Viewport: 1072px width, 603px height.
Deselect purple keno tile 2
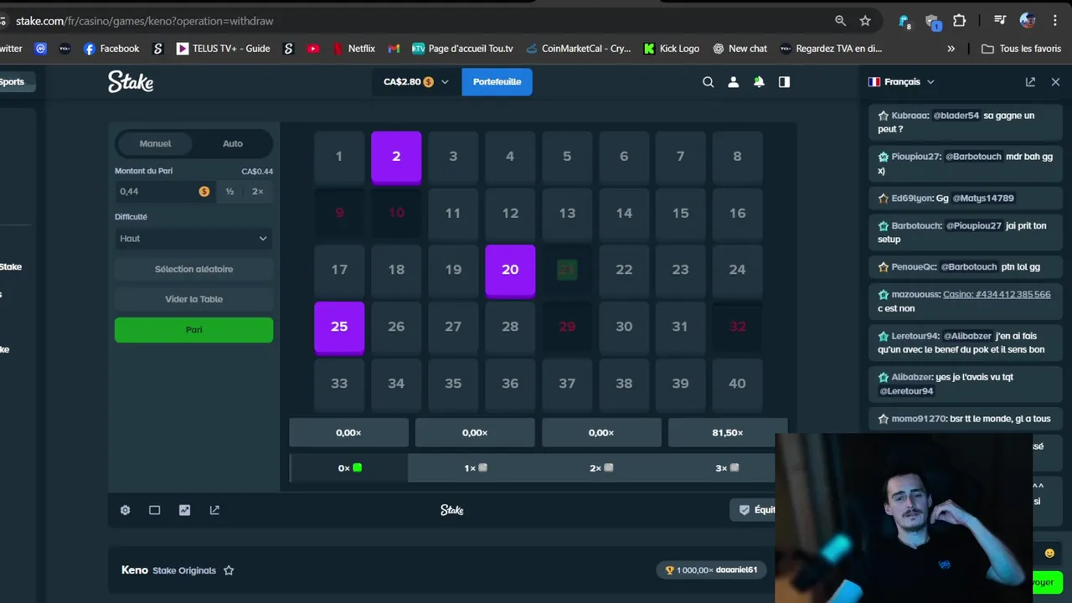pyautogui.click(x=396, y=157)
